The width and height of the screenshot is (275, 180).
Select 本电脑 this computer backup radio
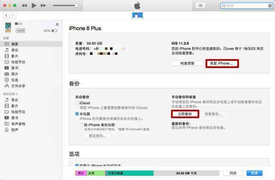coord(77,114)
